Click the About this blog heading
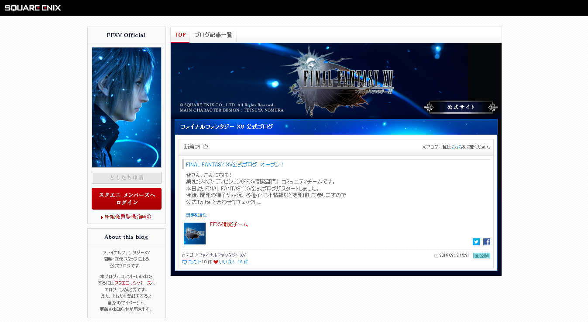Viewport: 588px width, 322px height. 126,237
